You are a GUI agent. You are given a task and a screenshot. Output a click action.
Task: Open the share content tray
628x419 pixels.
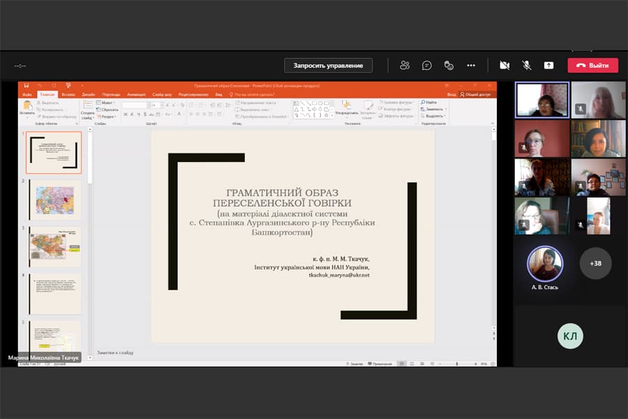click(x=548, y=66)
